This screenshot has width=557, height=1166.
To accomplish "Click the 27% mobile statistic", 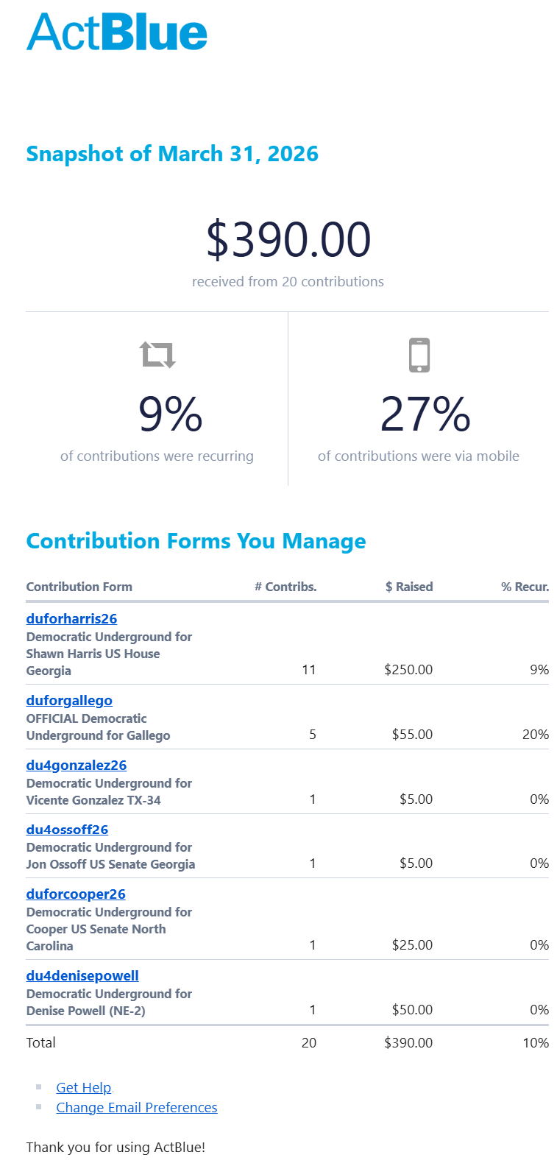I will pos(425,414).
